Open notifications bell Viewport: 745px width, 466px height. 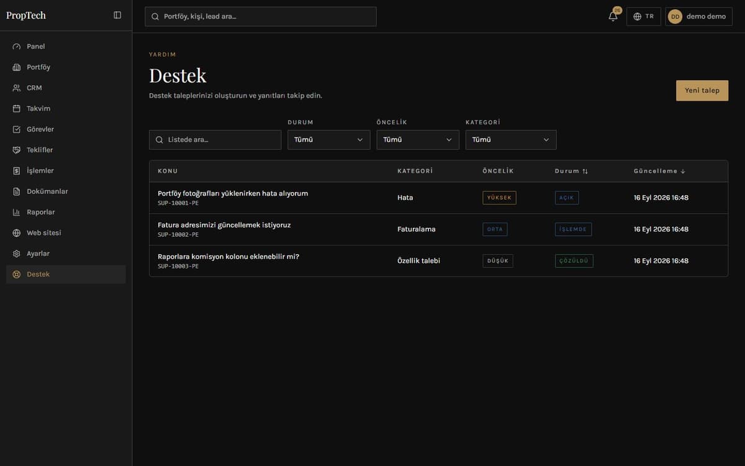(613, 16)
